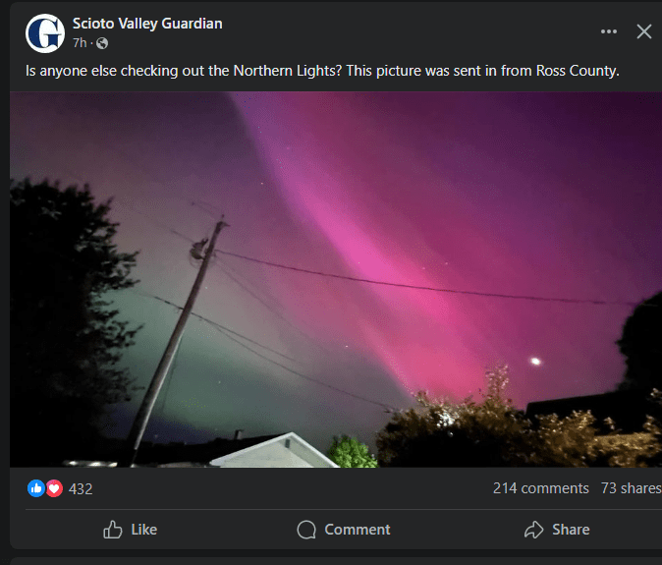
Task: Close the post with the X icon
Action: (644, 31)
